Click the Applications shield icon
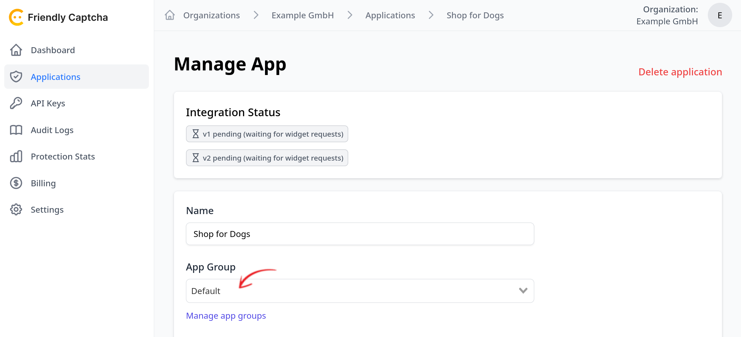 (16, 76)
